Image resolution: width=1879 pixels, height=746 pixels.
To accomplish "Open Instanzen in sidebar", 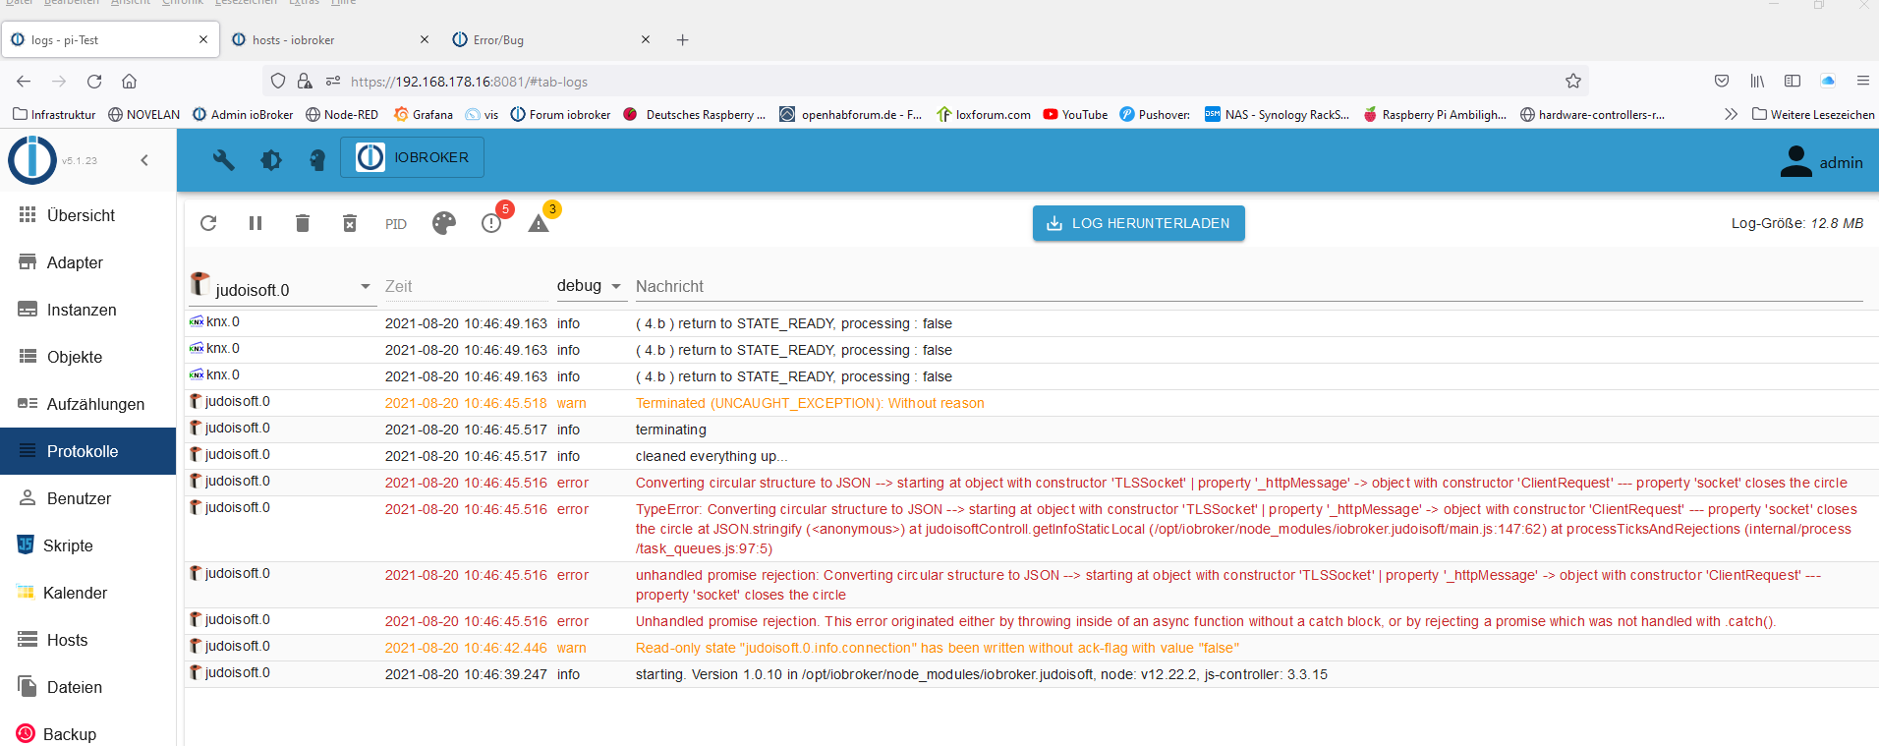I will (x=88, y=310).
